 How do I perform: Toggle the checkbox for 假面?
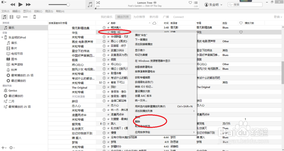click(108, 59)
